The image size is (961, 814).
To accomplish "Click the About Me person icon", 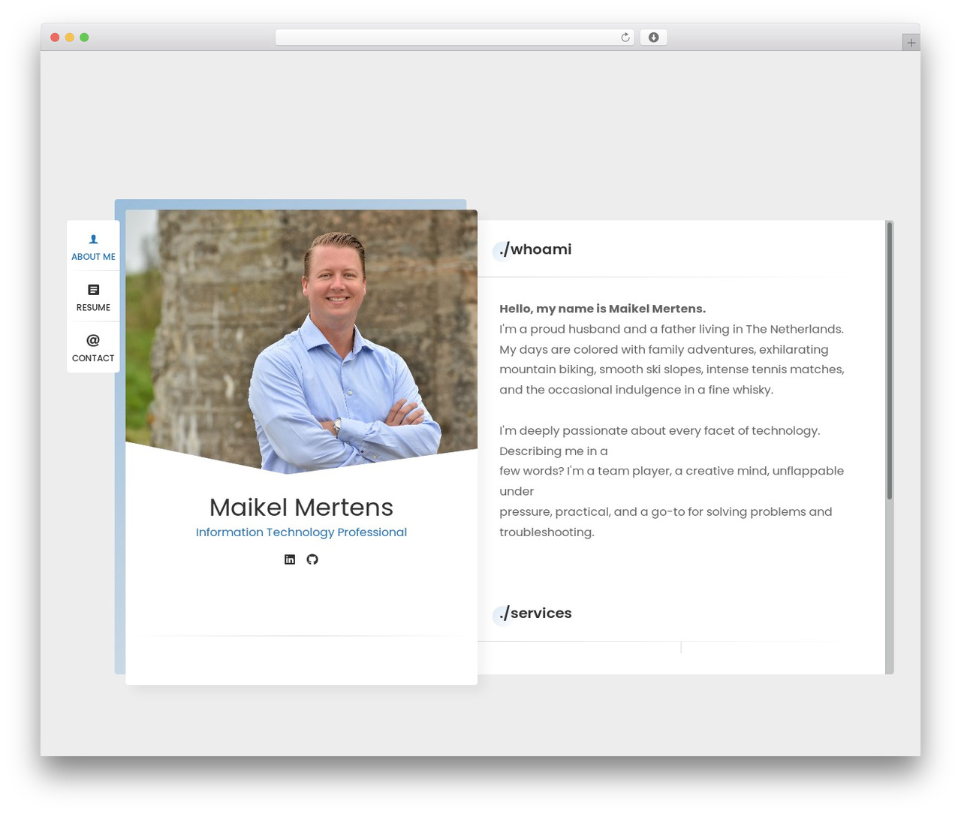I will (93, 240).
